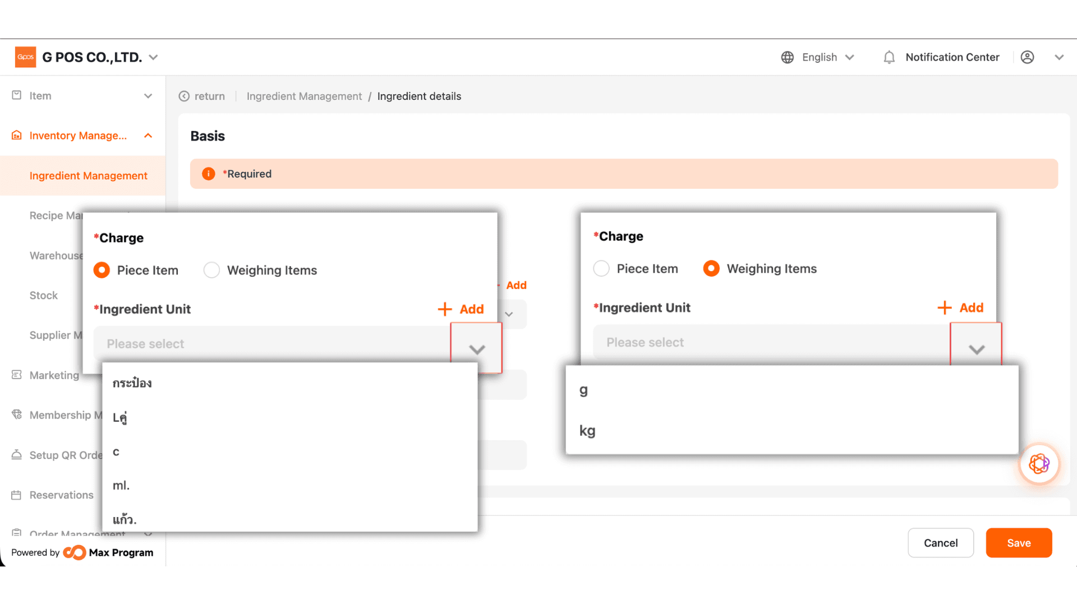This screenshot has width=1077, height=605.
Task: Select Weighing Items radio in left Charge panel
Action: (x=211, y=270)
